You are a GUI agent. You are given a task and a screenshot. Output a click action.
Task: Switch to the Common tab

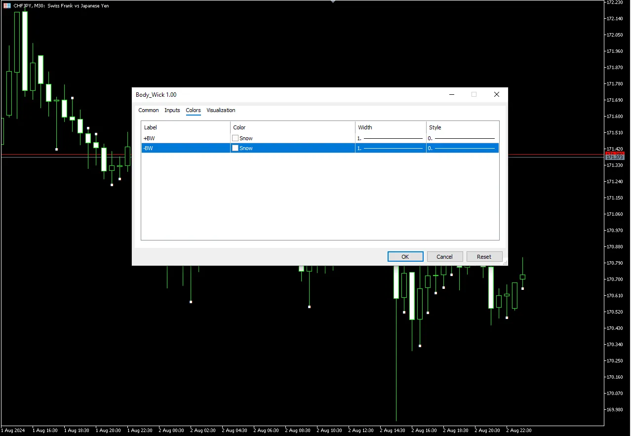(148, 110)
